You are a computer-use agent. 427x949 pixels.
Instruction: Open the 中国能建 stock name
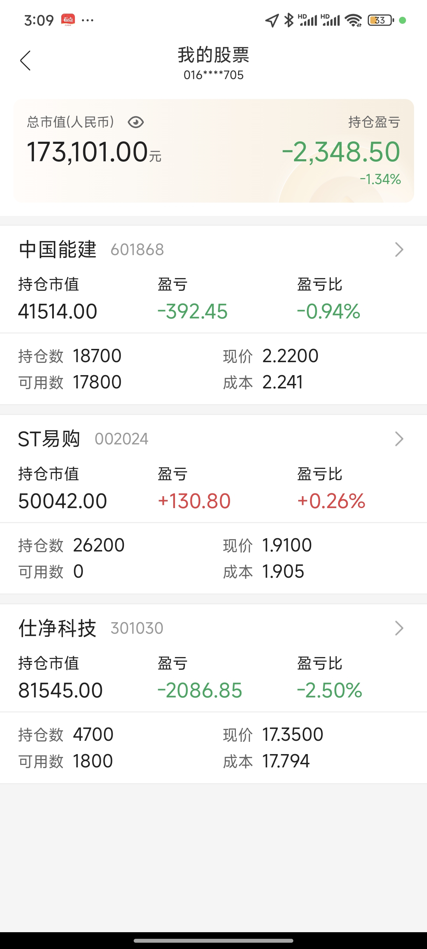[58, 249]
